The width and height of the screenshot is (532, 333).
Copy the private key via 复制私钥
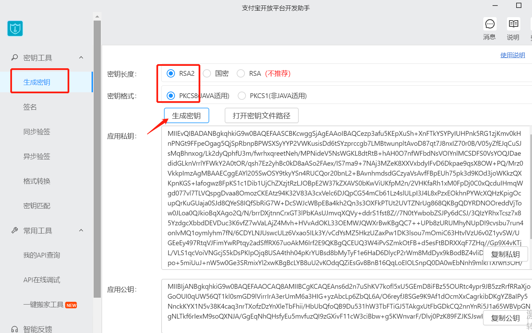tap(505, 254)
